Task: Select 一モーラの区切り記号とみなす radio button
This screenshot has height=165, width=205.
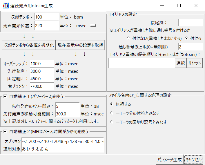Action: [x=112, y=122]
